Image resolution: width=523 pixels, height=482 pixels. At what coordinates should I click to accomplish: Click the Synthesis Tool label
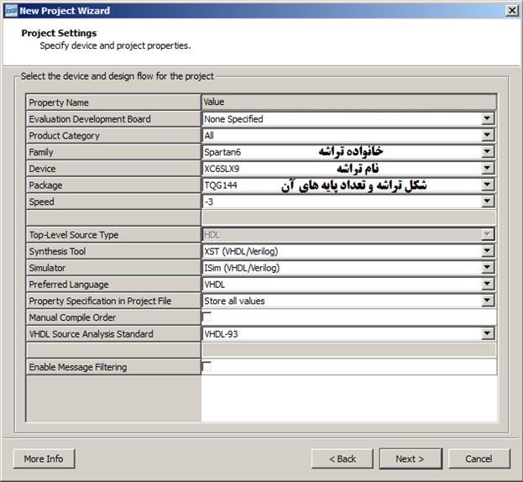57,251
